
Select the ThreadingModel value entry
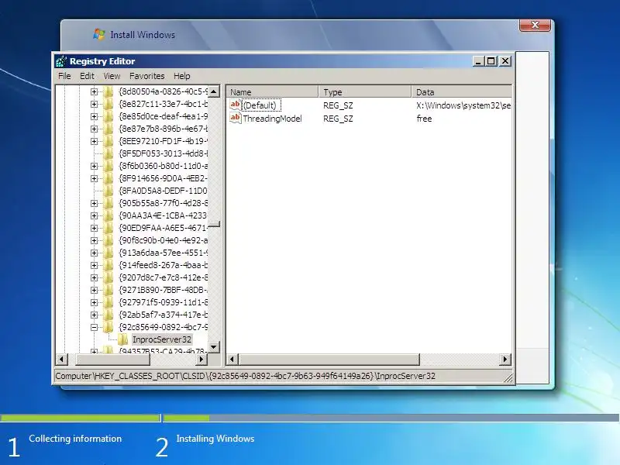[272, 119]
